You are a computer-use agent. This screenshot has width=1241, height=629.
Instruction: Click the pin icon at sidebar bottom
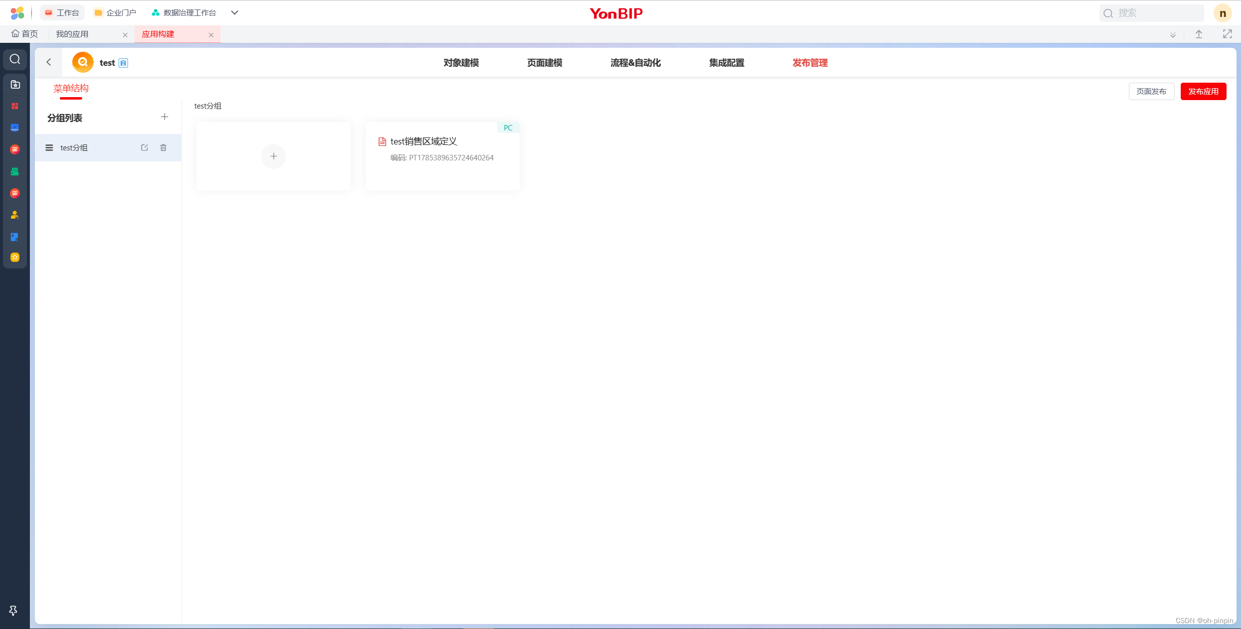tap(13, 610)
